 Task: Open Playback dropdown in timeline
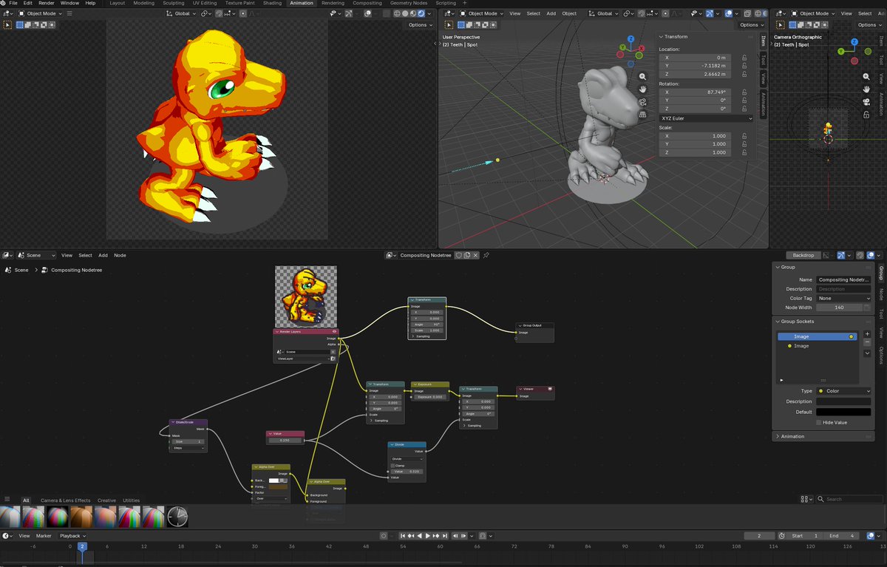[72, 535]
